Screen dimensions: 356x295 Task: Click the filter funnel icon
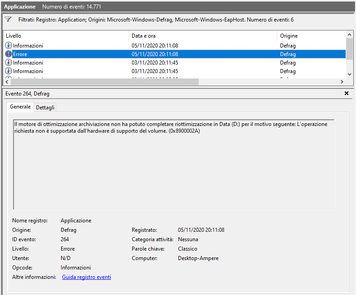[8, 20]
